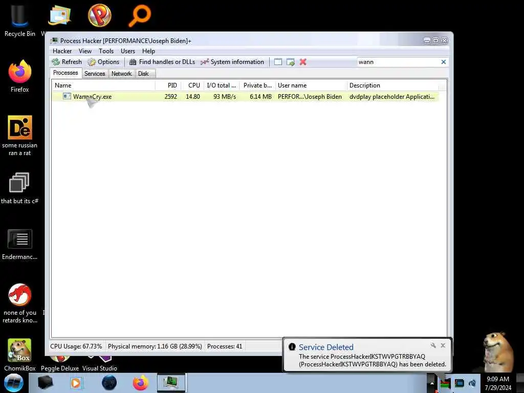This screenshot has height=393, width=524.
Task: Click the info icon in the notification balloon
Action: tap(292, 346)
